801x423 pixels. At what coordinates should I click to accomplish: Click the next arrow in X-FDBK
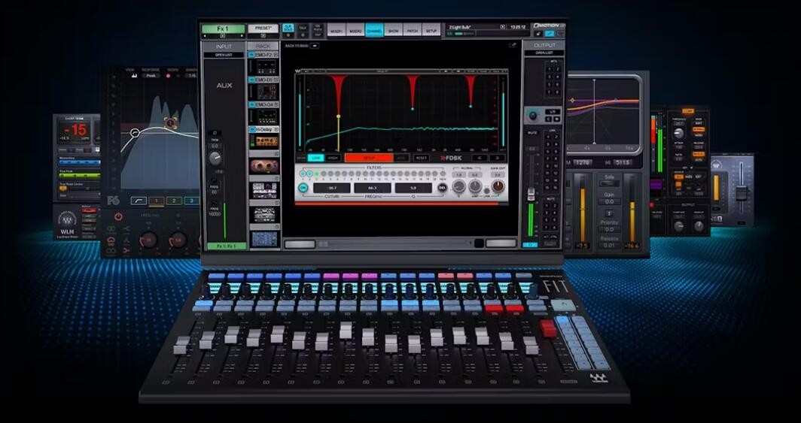[x=497, y=158]
